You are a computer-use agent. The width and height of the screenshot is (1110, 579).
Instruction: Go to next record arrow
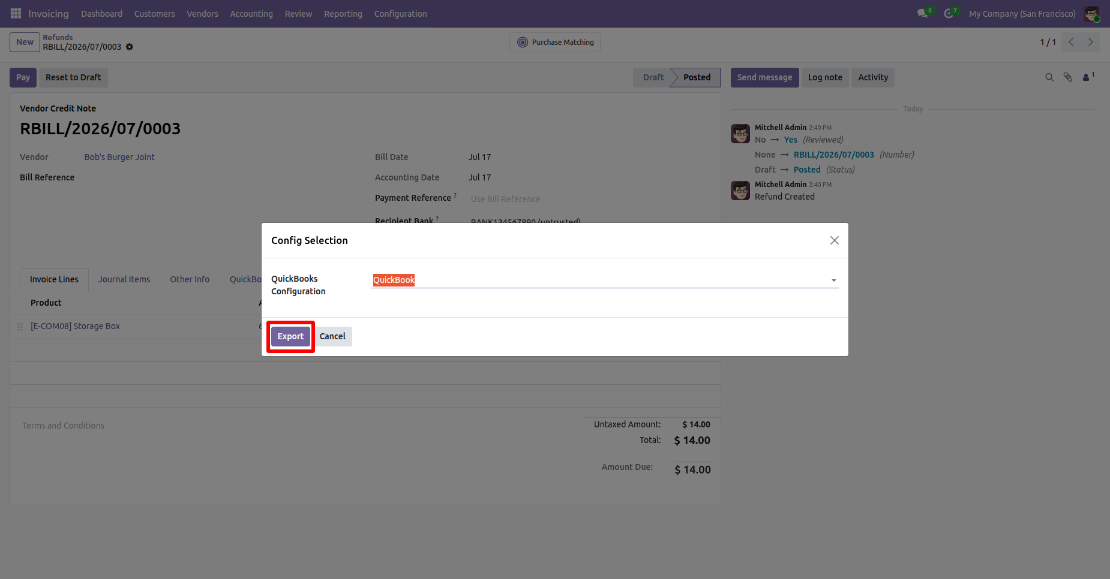pyautogui.click(x=1090, y=42)
